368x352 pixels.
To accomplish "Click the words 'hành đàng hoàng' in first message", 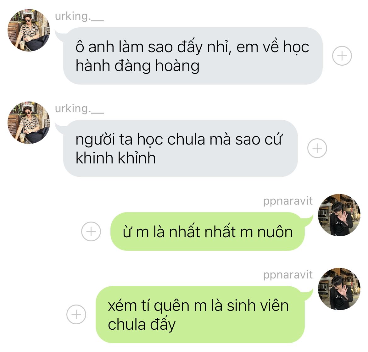I will pos(137,66).
